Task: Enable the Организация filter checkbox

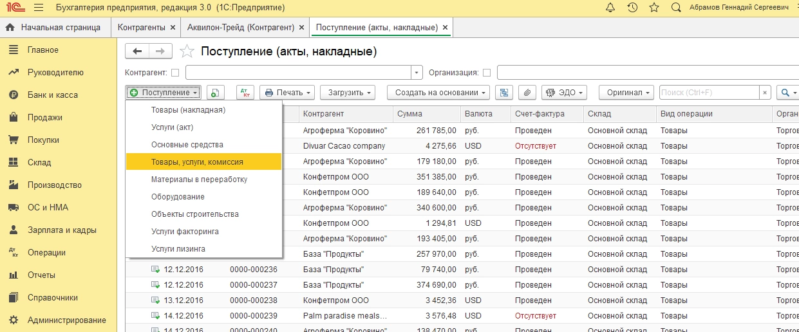Action: (x=487, y=73)
